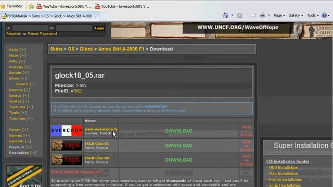Click the password input field
Viewport: 333px width, 187px height.
click(x=74, y=28)
